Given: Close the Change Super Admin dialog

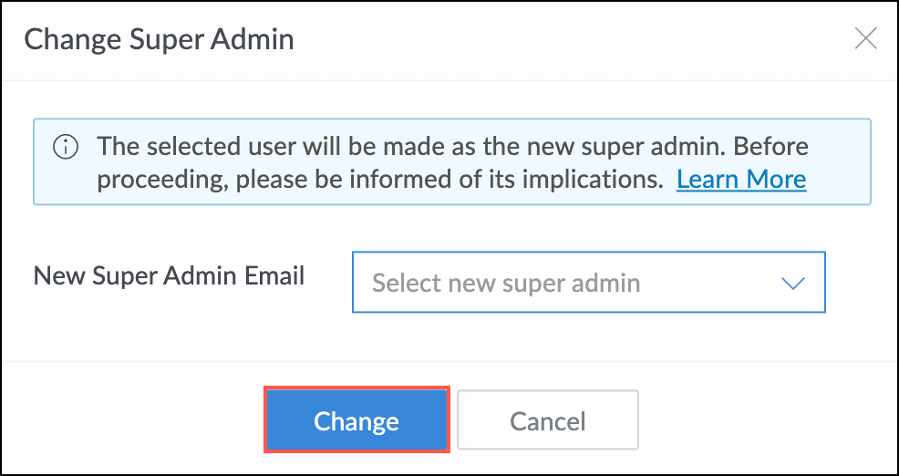Looking at the screenshot, I should [x=864, y=38].
